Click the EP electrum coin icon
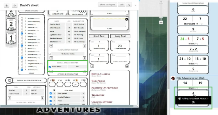 tap(69, 80)
